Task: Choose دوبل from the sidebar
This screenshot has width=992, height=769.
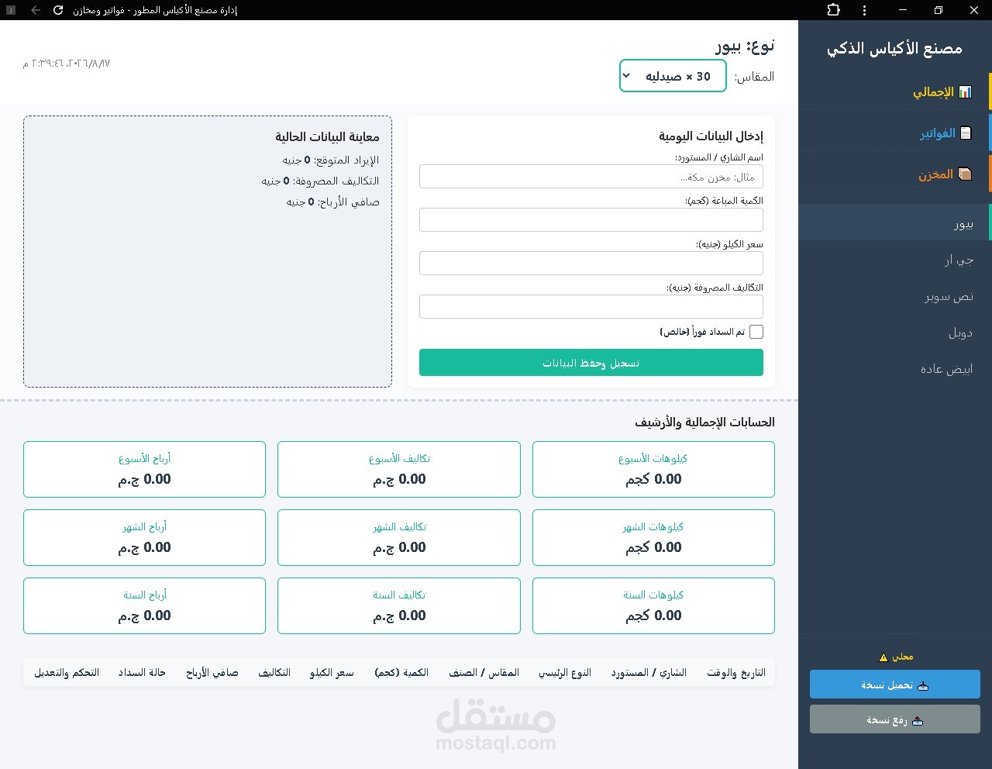Action: [x=894, y=333]
